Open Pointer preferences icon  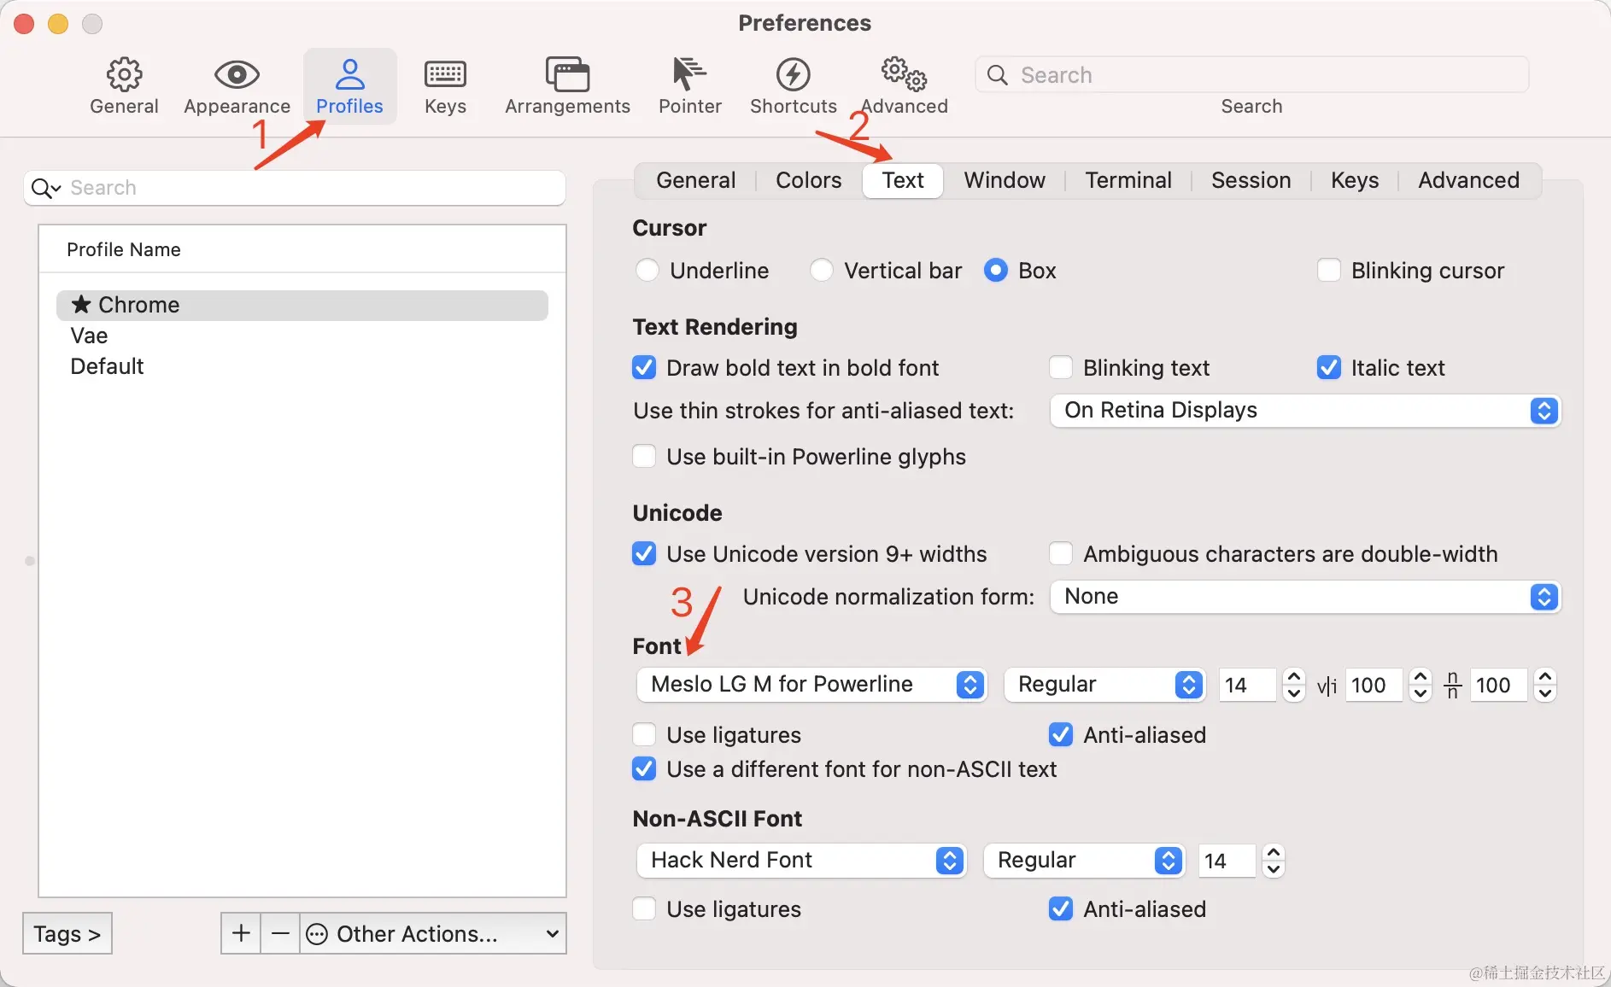tap(689, 76)
